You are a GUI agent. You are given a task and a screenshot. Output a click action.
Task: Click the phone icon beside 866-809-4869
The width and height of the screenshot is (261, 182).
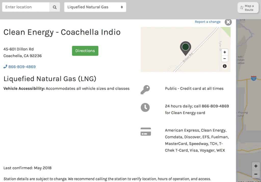click(x=5, y=66)
